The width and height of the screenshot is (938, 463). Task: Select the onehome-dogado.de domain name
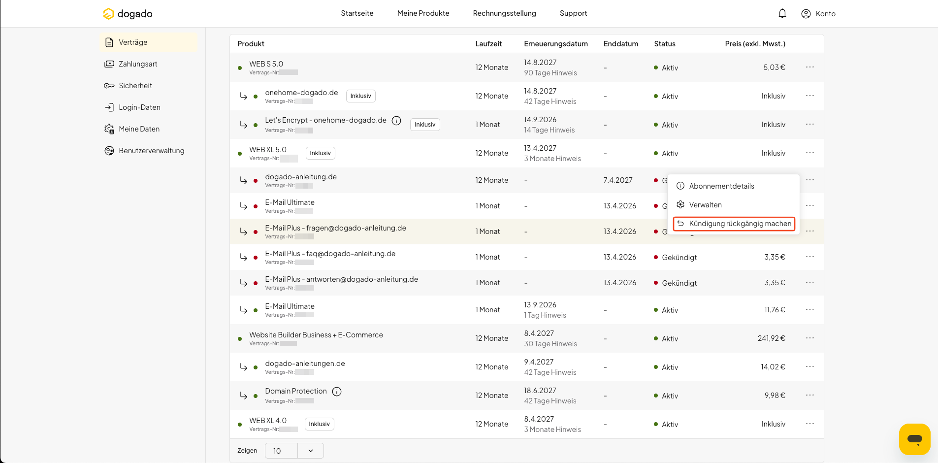click(302, 93)
